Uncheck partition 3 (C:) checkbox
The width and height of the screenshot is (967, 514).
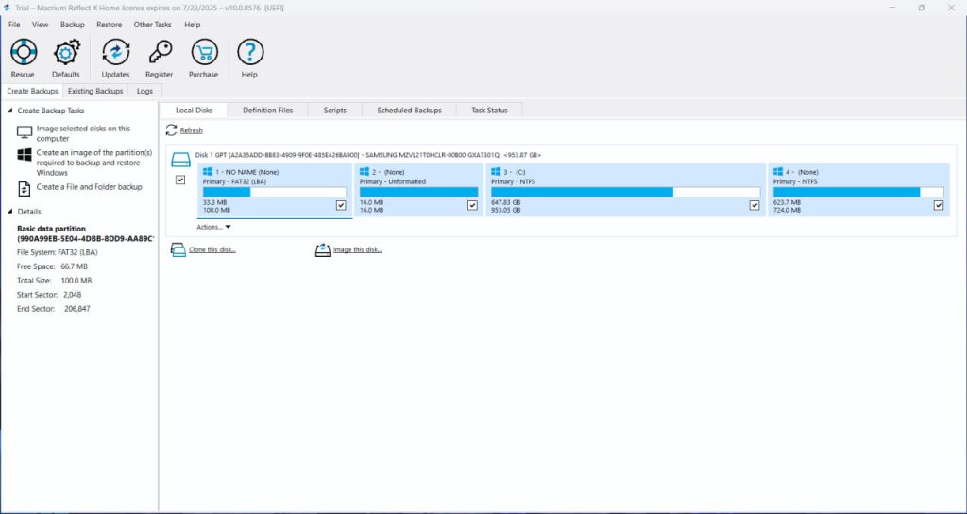pos(755,205)
